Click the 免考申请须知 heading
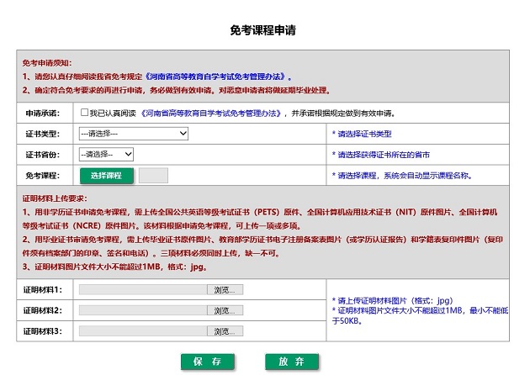This screenshot has height=375, width=530. (x=47, y=63)
